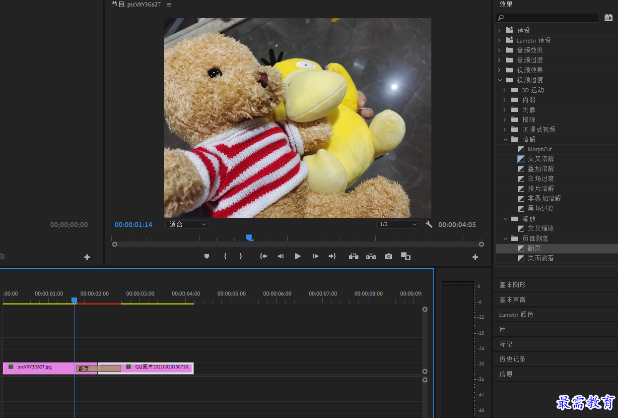Collapse the 视频过渡 folder

point(499,80)
